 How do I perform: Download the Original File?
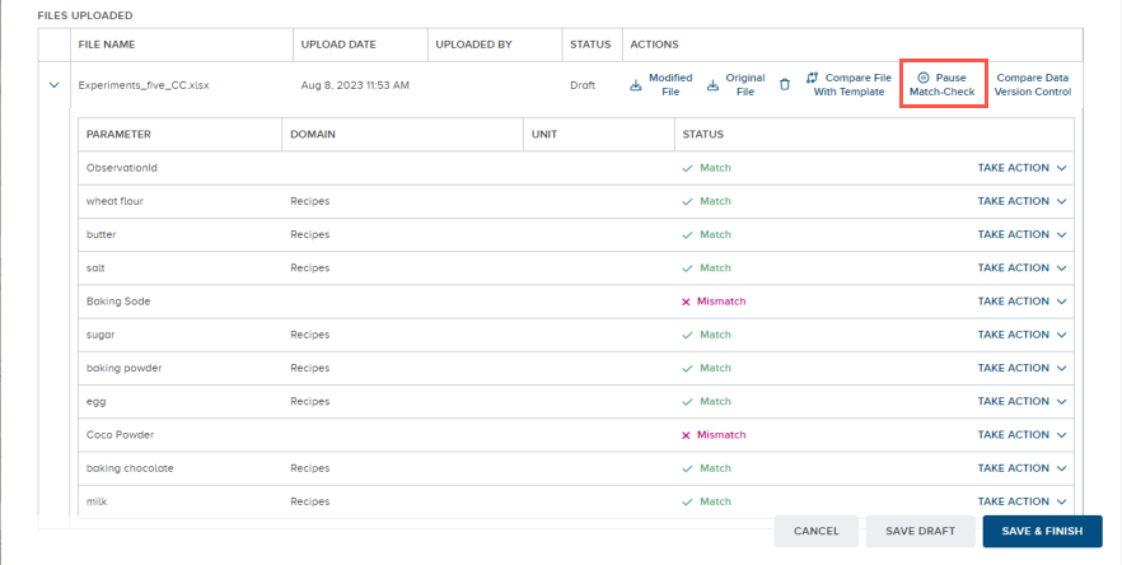tap(736, 85)
